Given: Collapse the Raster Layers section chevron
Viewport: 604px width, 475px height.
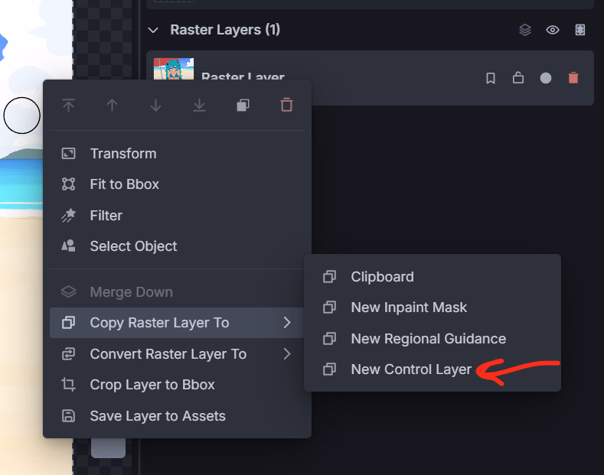Looking at the screenshot, I should pyautogui.click(x=153, y=30).
